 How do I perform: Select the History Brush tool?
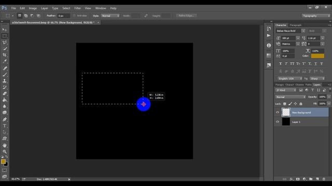click(x=5, y=87)
